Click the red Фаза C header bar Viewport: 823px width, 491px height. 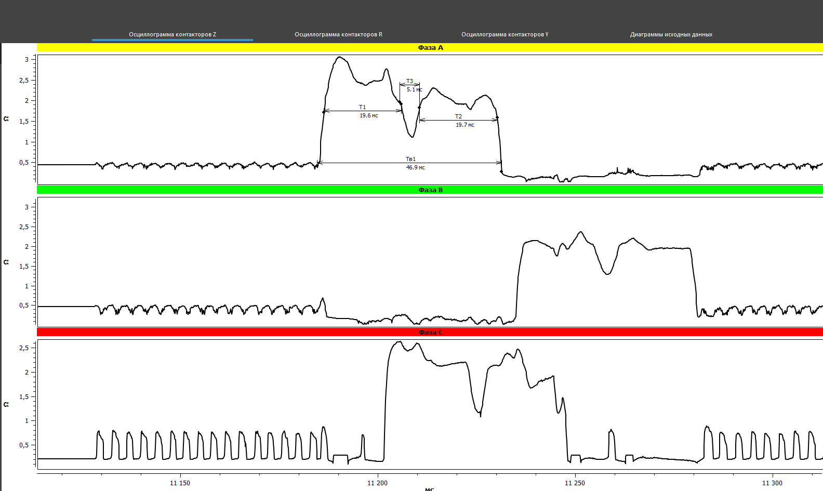click(x=430, y=333)
